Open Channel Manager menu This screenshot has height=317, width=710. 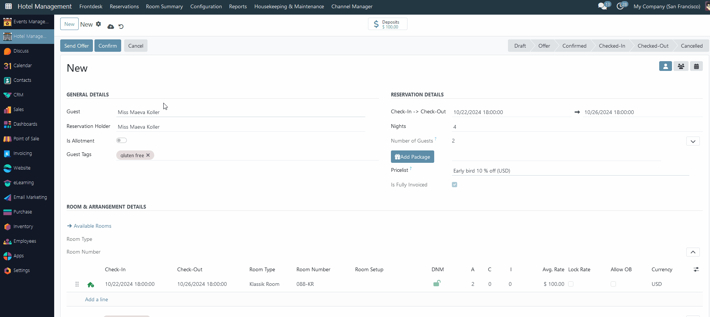point(352,6)
